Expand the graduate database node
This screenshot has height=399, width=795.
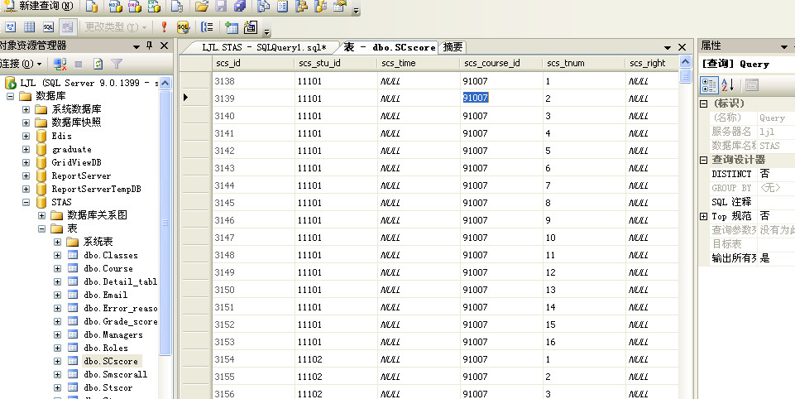[x=26, y=149]
